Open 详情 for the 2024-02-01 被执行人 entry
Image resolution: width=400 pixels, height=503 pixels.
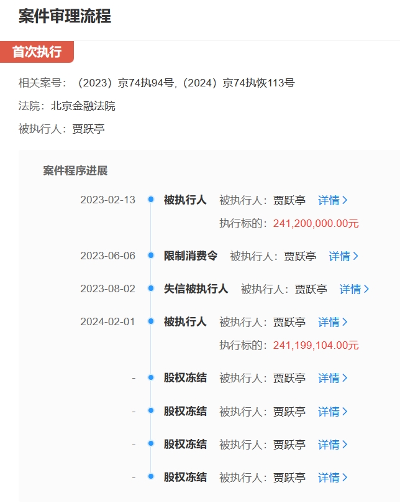(x=333, y=322)
